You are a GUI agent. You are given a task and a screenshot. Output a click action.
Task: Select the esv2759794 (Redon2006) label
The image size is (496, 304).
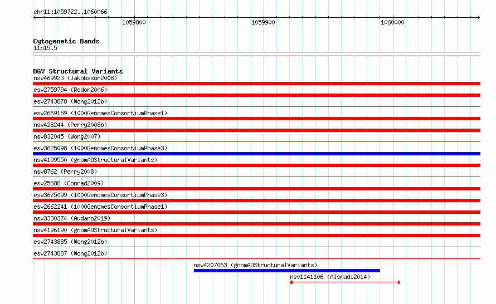click(x=70, y=90)
